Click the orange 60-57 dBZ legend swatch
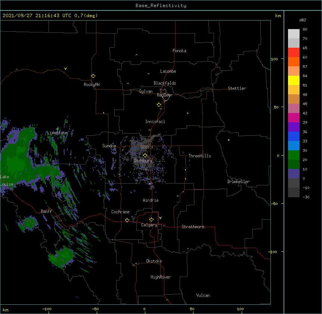Screen dimensions: 322x314 tap(294, 62)
